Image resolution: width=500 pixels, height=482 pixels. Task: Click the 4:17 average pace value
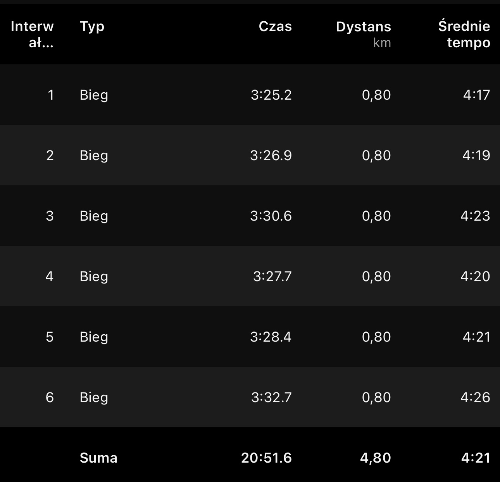click(476, 95)
